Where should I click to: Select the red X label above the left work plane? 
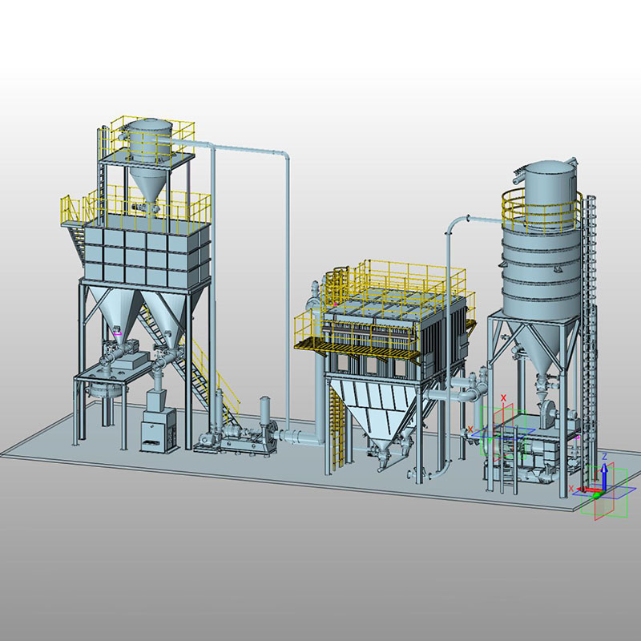pos(503,397)
